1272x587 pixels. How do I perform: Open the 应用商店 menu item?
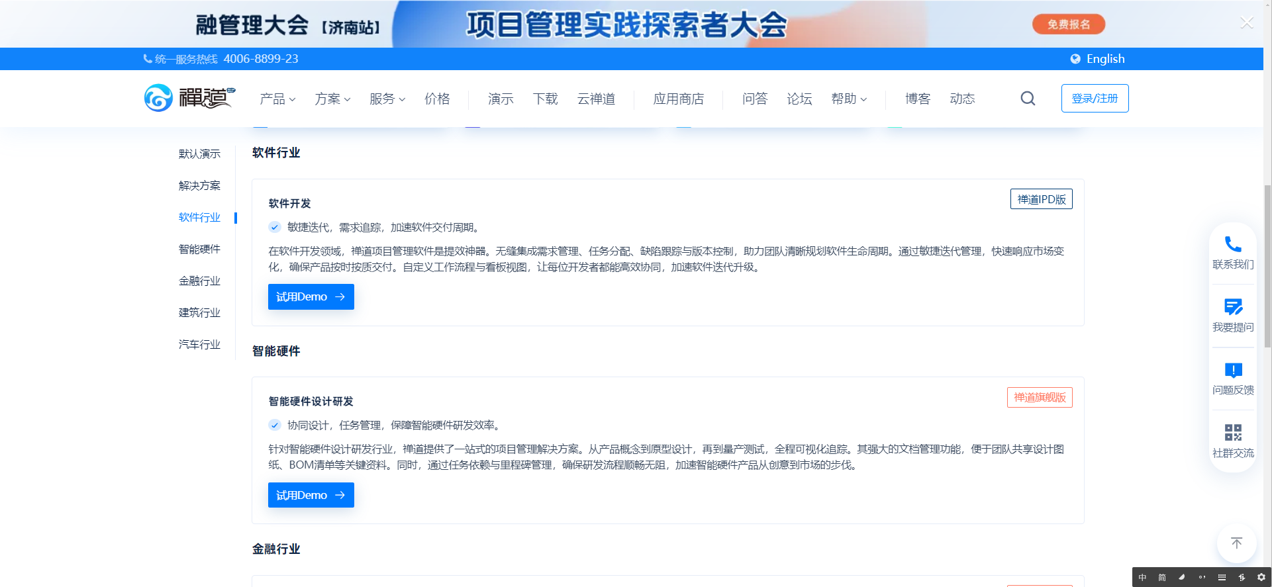(x=679, y=99)
